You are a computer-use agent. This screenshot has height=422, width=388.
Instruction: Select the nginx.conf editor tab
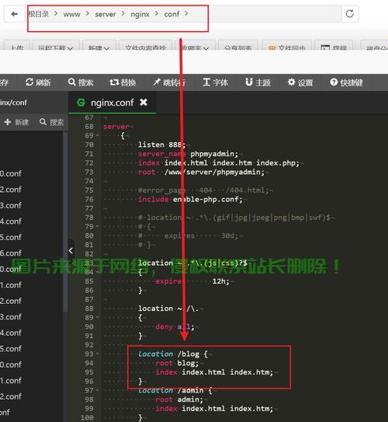(112, 103)
